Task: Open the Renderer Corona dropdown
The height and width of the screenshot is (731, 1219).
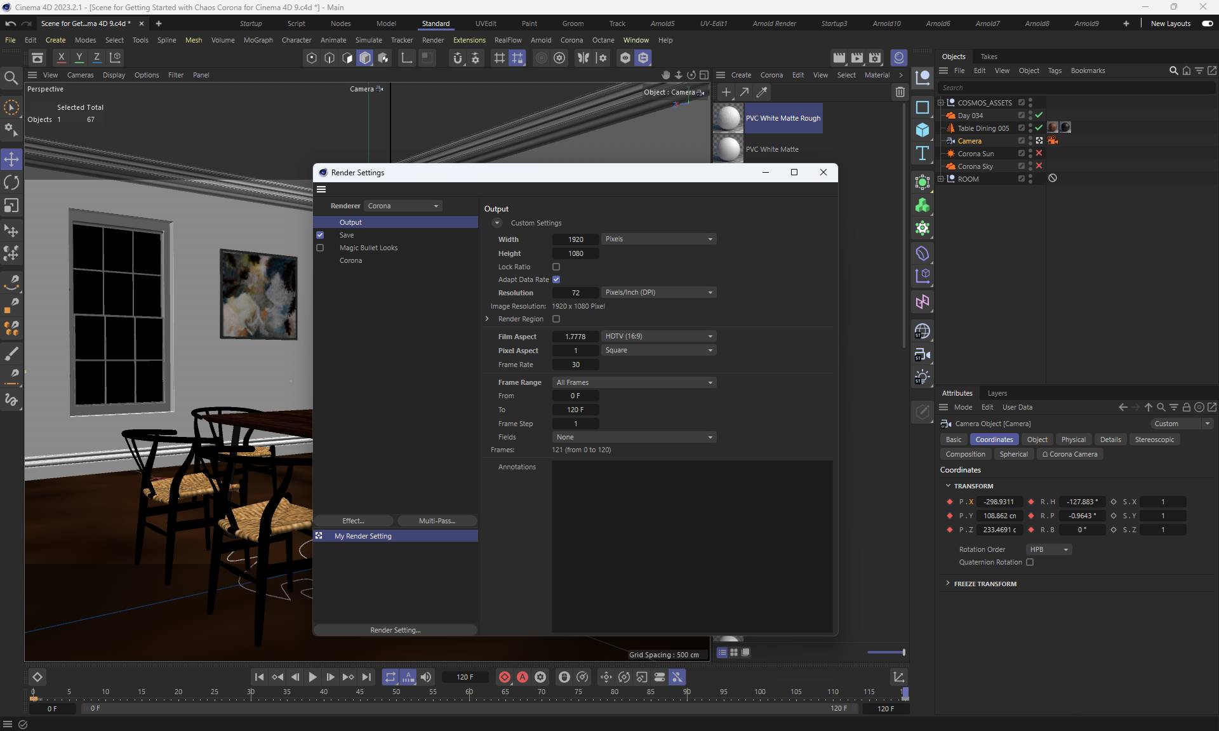Action: 403,206
